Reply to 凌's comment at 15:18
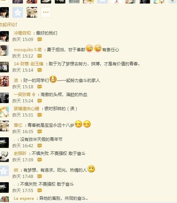 [40, 86]
